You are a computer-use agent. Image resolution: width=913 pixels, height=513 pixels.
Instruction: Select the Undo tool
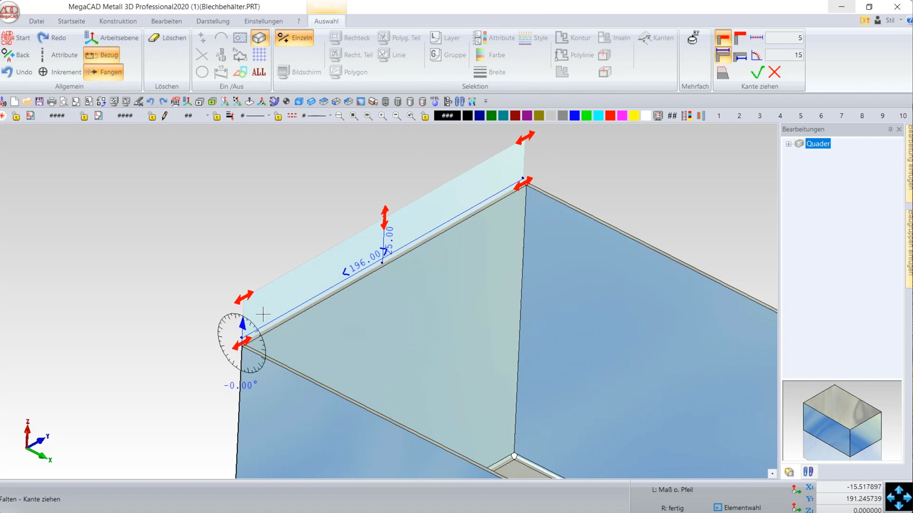(x=18, y=71)
